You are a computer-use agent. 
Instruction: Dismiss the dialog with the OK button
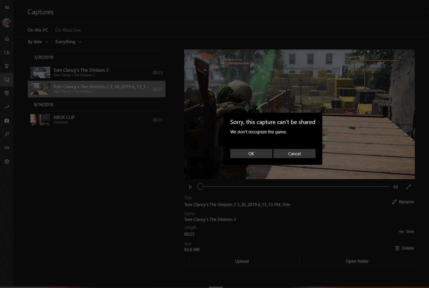tap(251, 154)
